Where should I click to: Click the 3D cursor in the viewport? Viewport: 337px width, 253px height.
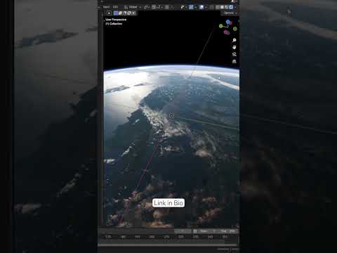tap(171, 115)
